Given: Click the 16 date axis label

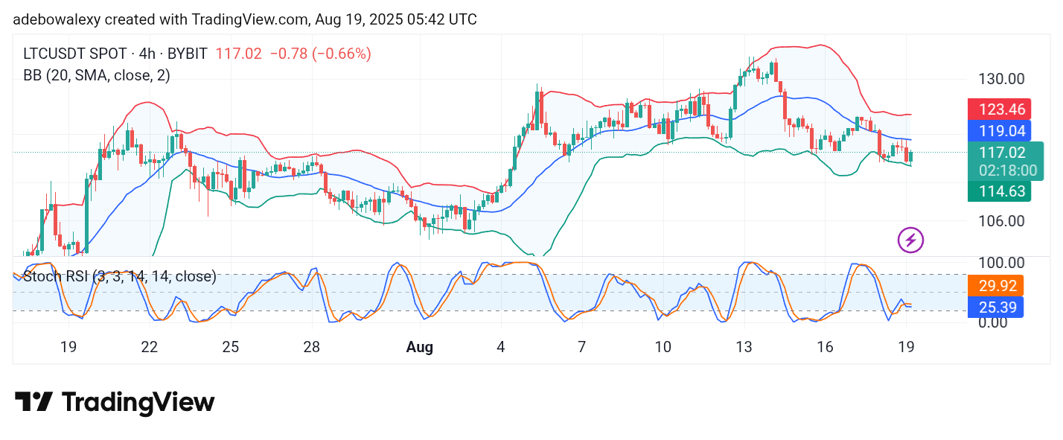Looking at the screenshot, I should click(x=825, y=347).
